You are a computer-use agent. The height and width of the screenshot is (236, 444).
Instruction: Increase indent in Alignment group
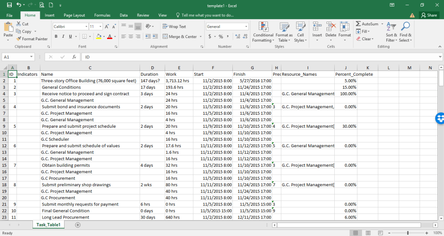pyautogui.click(x=155, y=36)
